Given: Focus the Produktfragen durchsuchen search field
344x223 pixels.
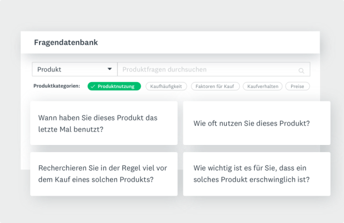Looking at the screenshot, I should (x=206, y=70).
